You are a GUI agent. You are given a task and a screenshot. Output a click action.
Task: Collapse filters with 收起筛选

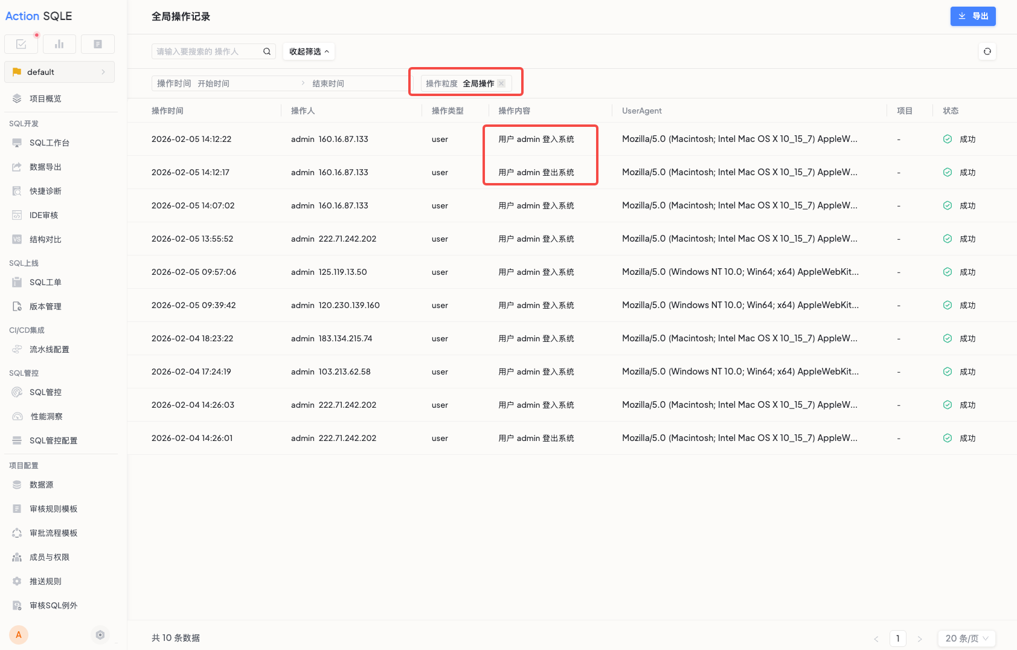click(309, 51)
